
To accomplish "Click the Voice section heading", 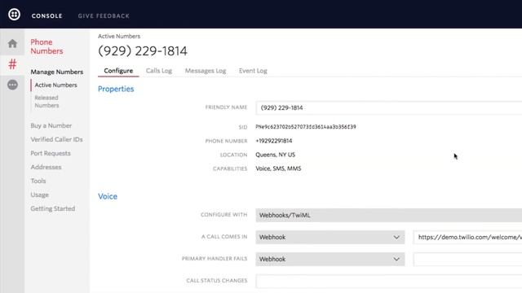I will [108, 196].
